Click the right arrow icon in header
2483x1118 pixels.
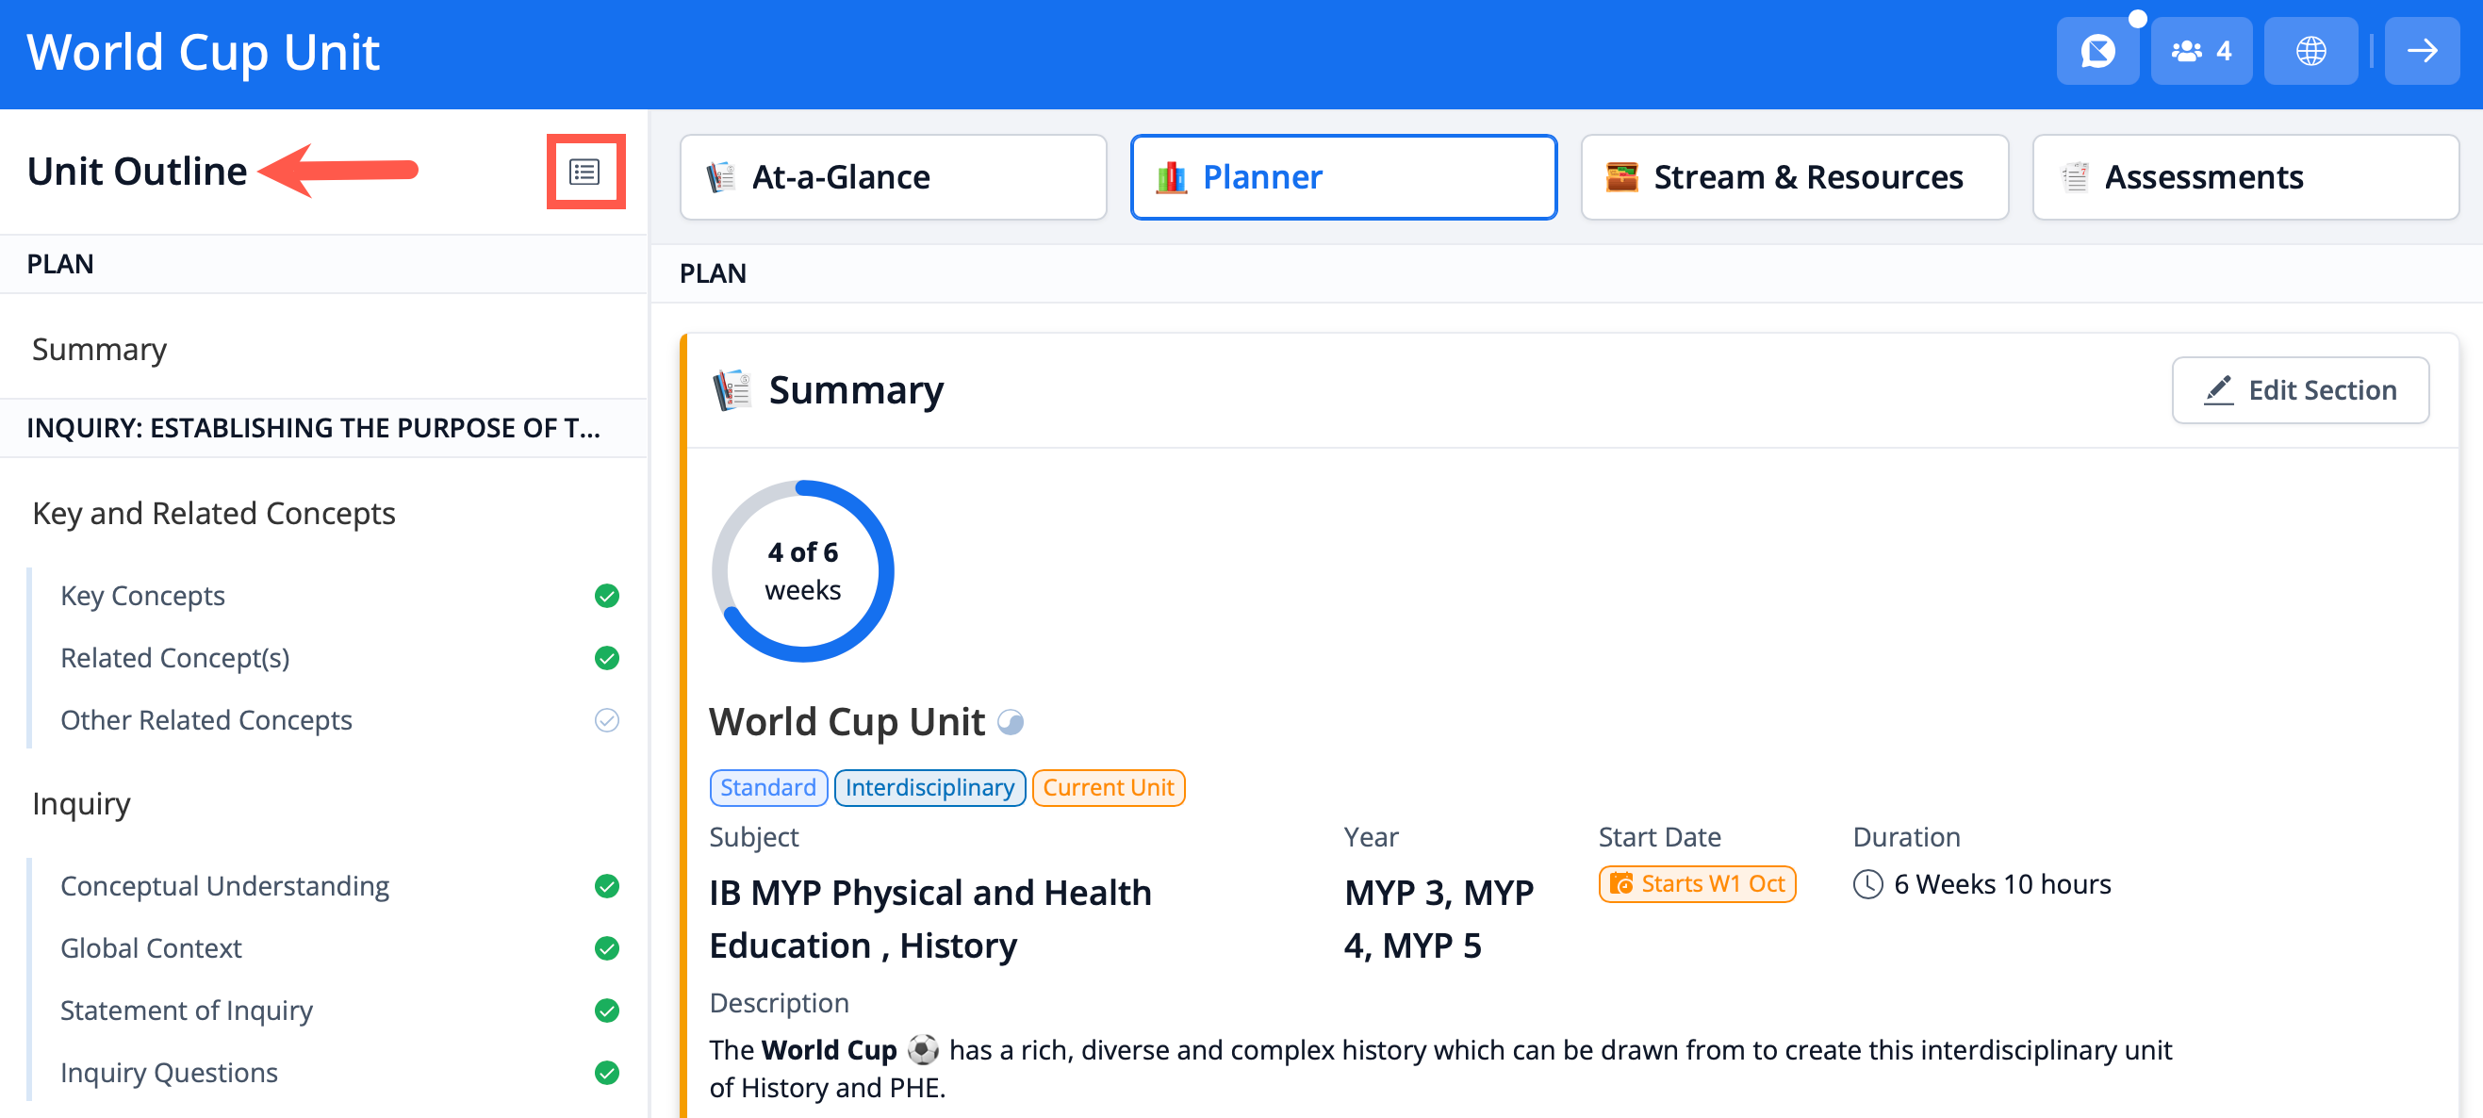pos(2421,51)
